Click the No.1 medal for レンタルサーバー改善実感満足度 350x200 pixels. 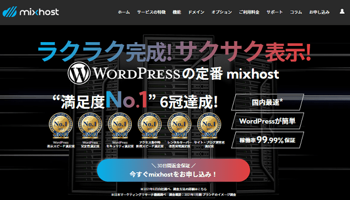coord(179,125)
